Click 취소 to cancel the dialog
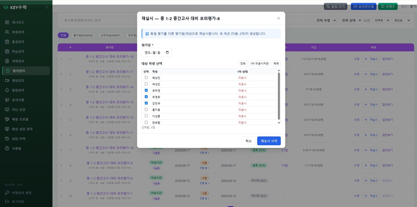This screenshot has width=417, height=207. (249, 141)
